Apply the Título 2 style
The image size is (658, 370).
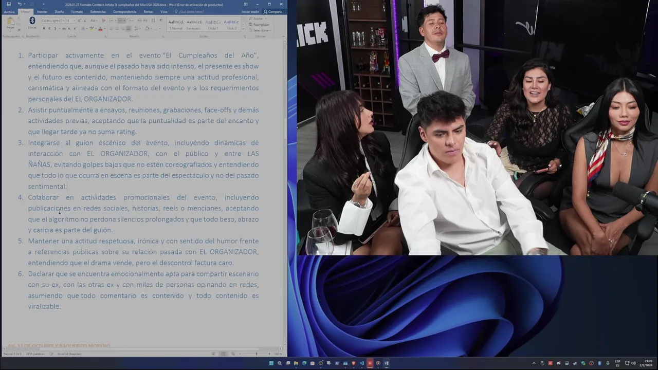coord(231,25)
